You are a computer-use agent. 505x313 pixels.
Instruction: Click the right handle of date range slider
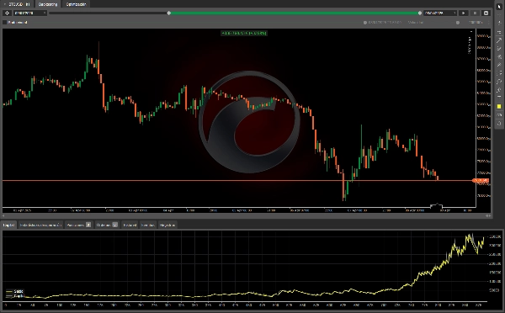click(x=420, y=13)
